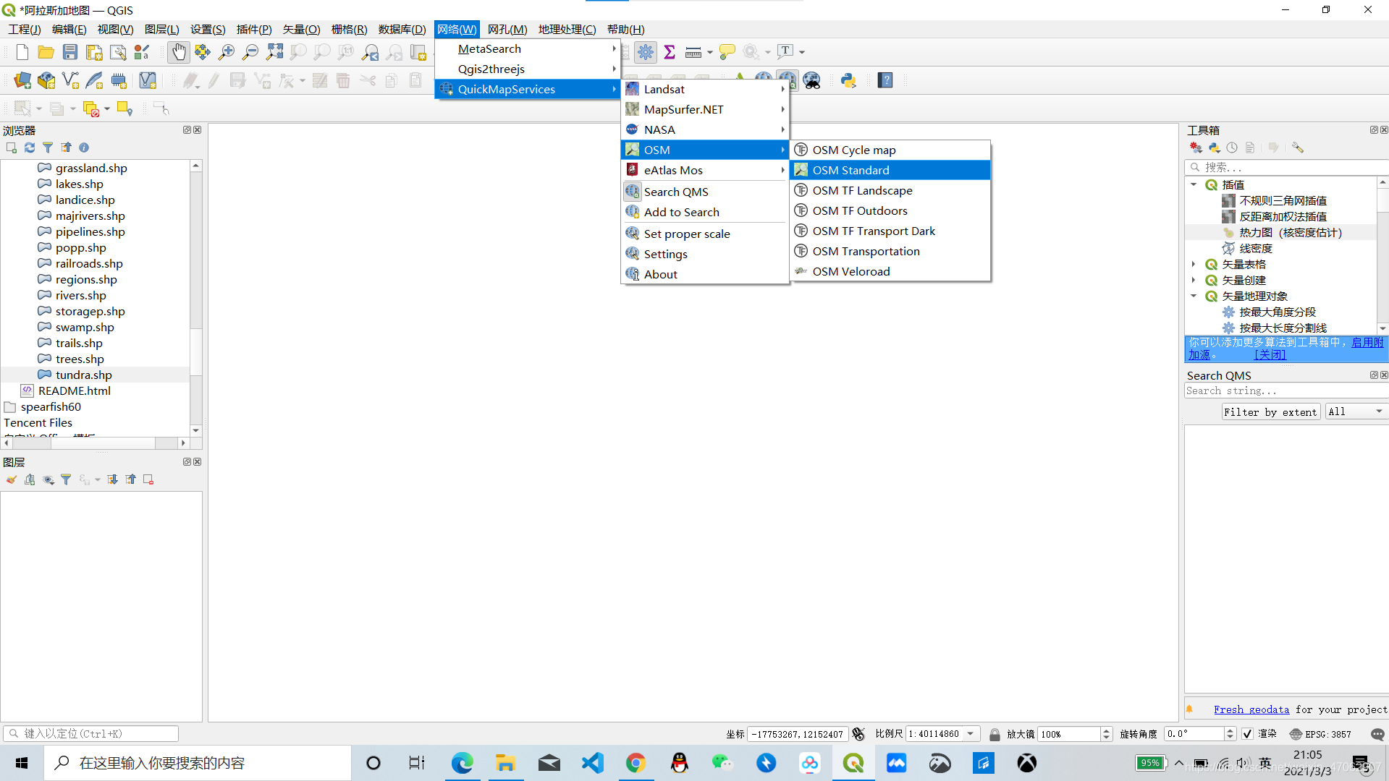1389x781 pixels.
Task: Toggle the Render checkbox in status bar
Action: coord(1247,734)
